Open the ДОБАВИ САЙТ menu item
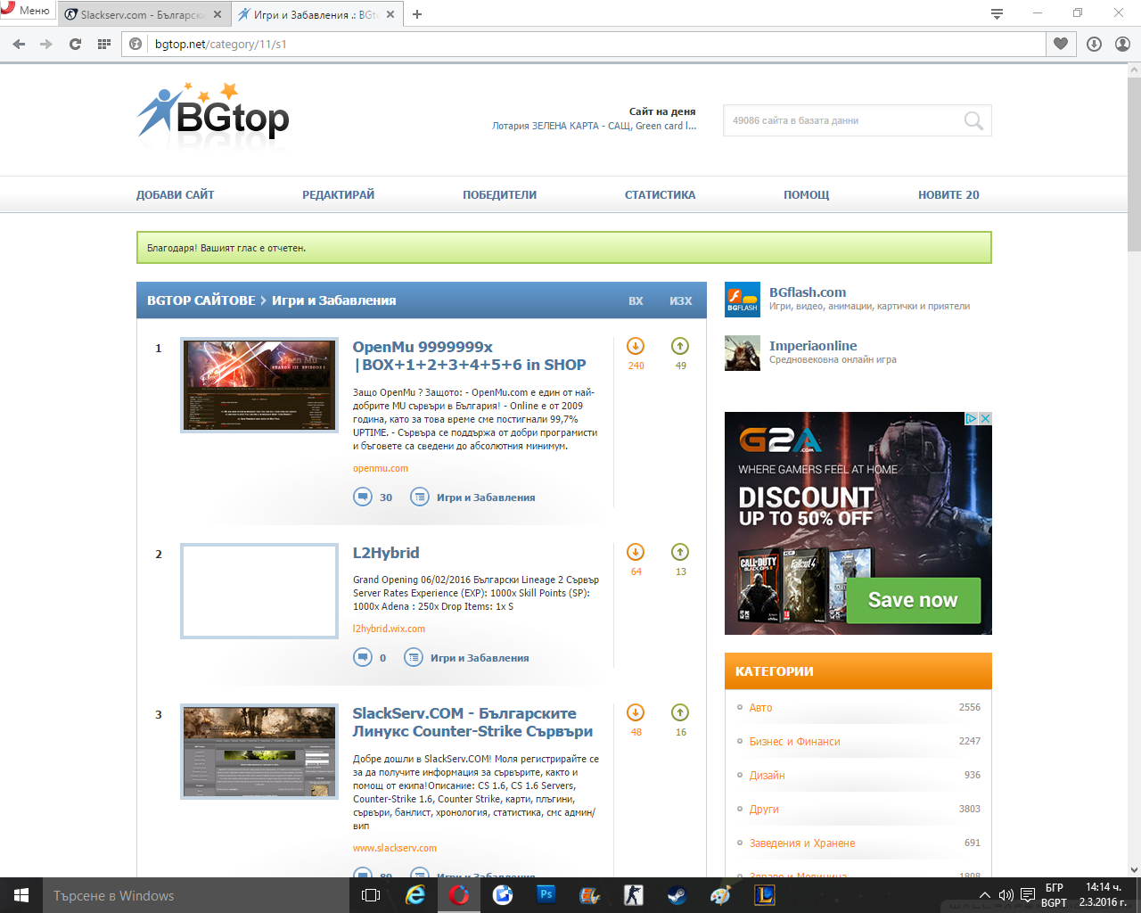Image resolution: width=1141 pixels, height=913 pixels. point(175,194)
